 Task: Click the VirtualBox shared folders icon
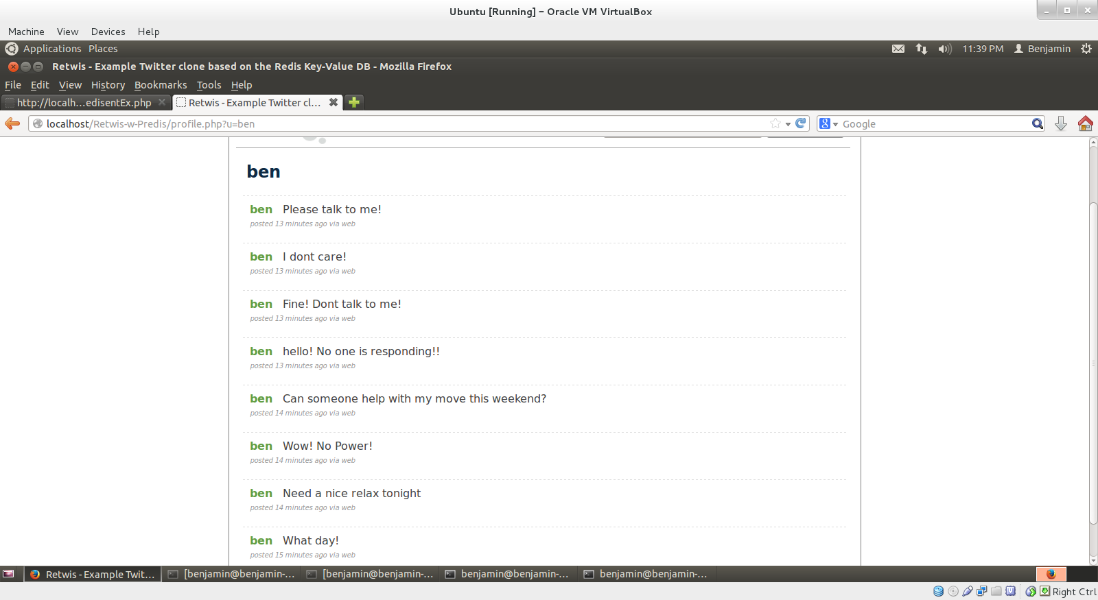tap(996, 591)
